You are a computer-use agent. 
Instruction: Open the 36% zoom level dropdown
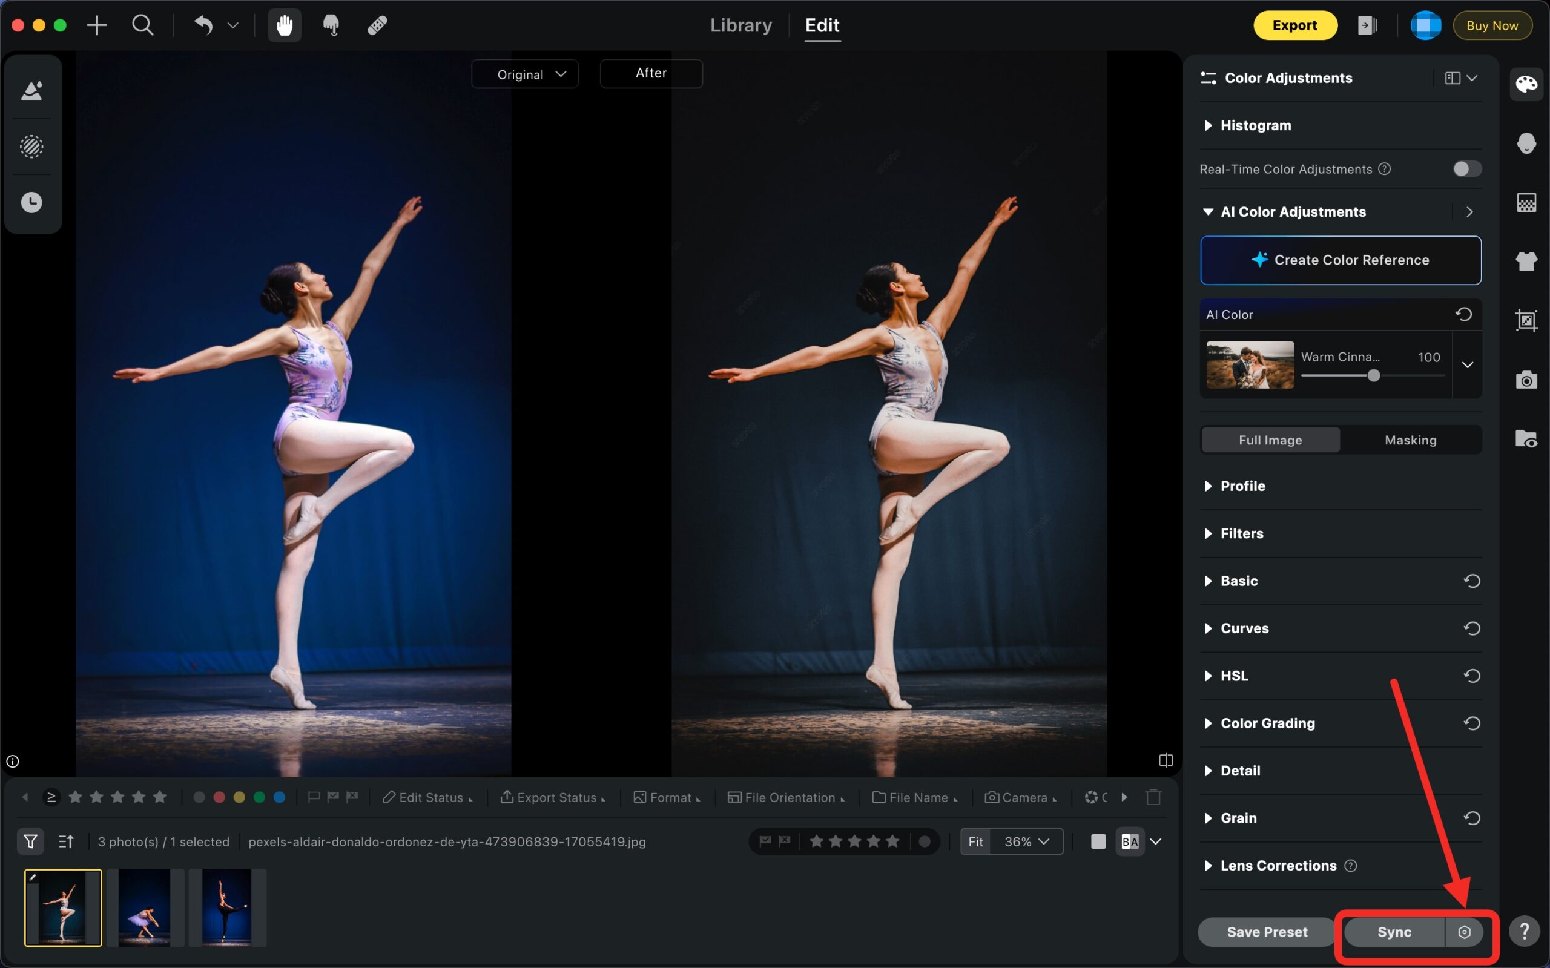(x=1026, y=842)
